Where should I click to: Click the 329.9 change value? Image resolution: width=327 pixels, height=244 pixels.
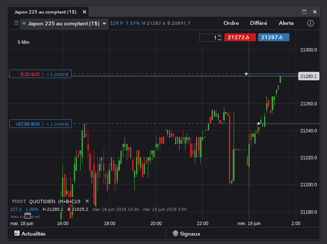click(x=116, y=23)
